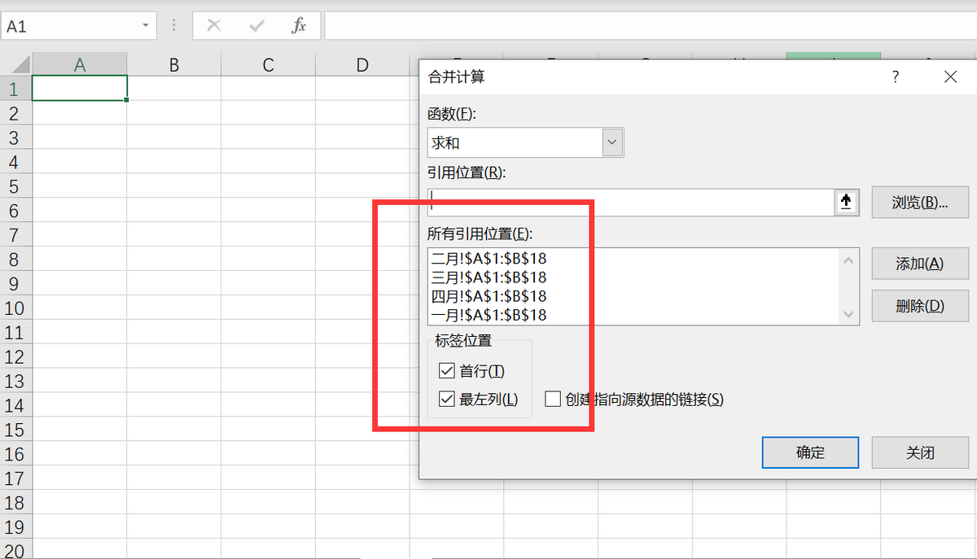Click the collapse dialog range-selector arrow icon
This screenshot has height=559, width=977.
click(x=847, y=203)
